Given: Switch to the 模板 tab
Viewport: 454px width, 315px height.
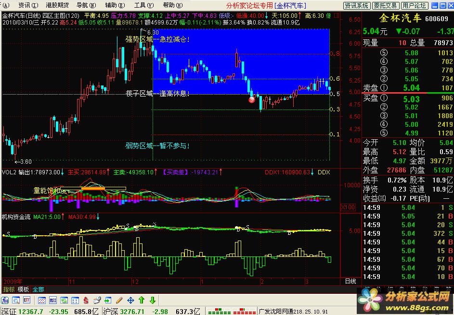Looking at the screenshot, I should click(23, 289).
